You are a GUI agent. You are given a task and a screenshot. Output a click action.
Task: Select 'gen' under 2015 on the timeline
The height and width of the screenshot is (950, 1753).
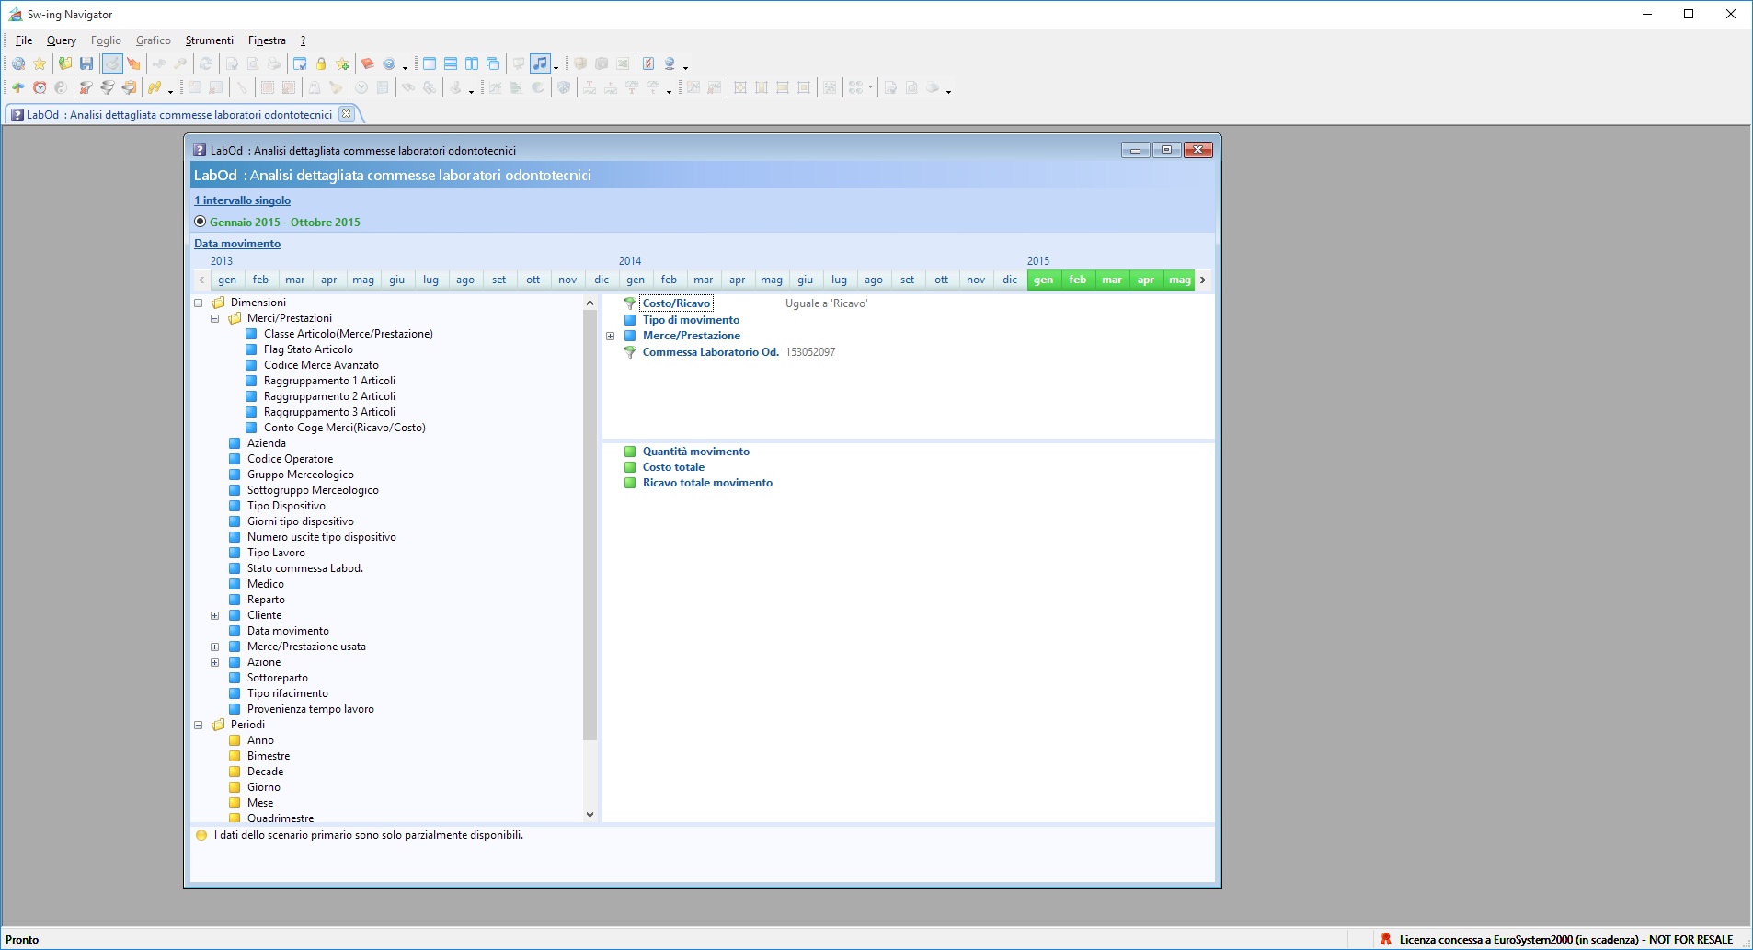click(1043, 280)
